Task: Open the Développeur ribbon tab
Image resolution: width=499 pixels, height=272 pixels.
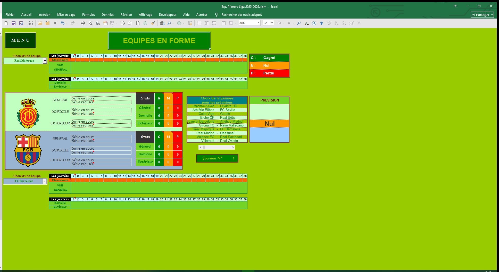Action: tap(168, 15)
